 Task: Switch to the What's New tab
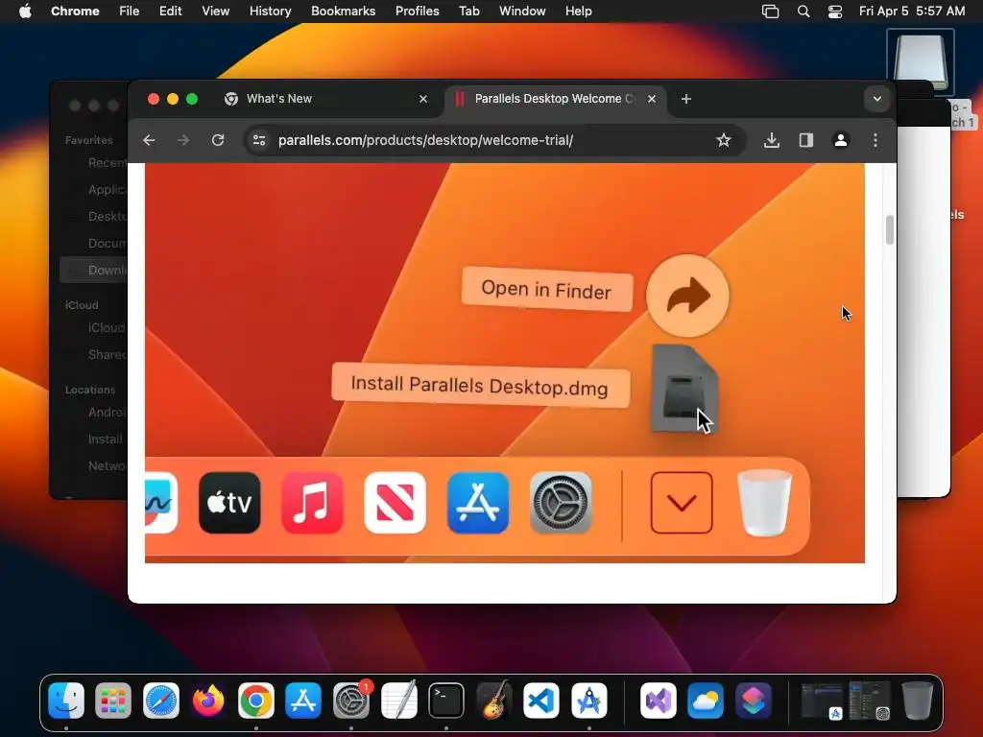(326, 99)
